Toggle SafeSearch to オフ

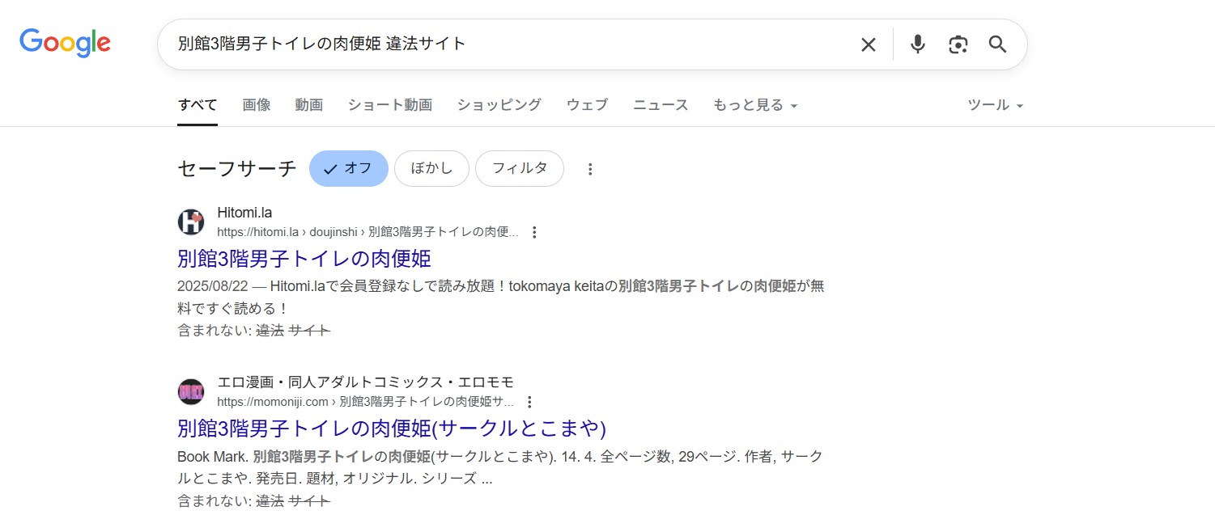tap(348, 168)
